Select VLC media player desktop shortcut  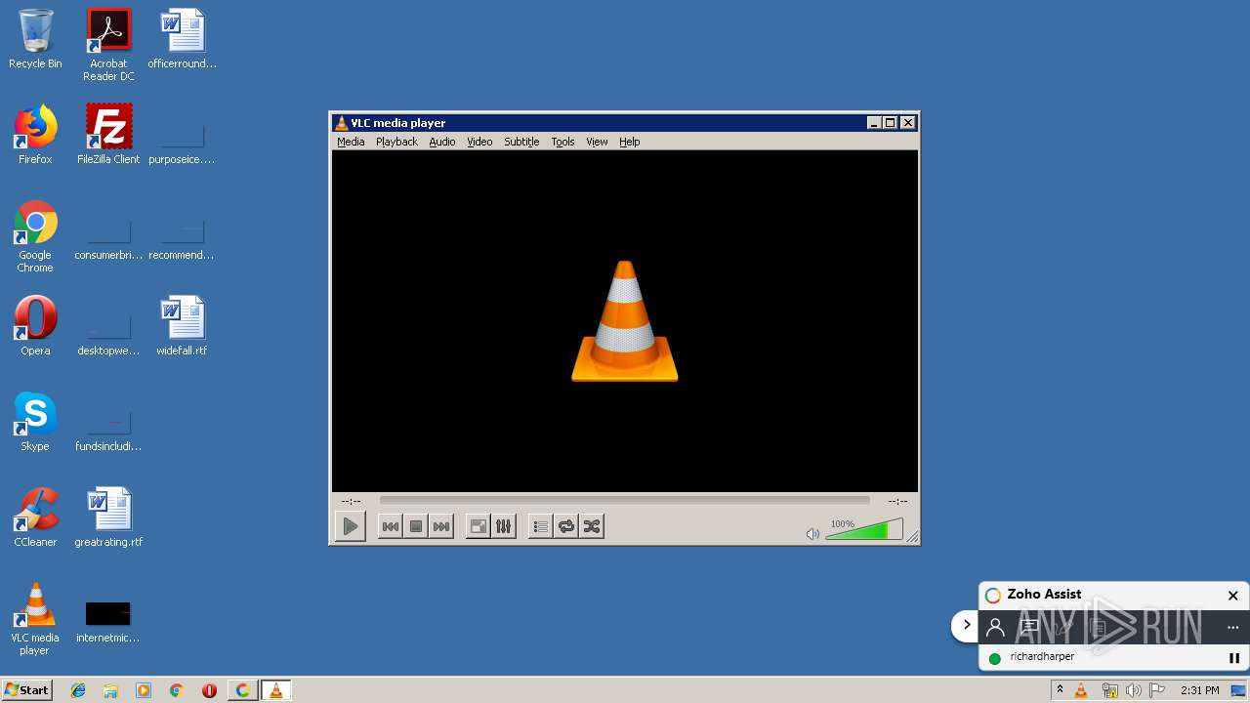pyautogui.click(x=35, y=619)
